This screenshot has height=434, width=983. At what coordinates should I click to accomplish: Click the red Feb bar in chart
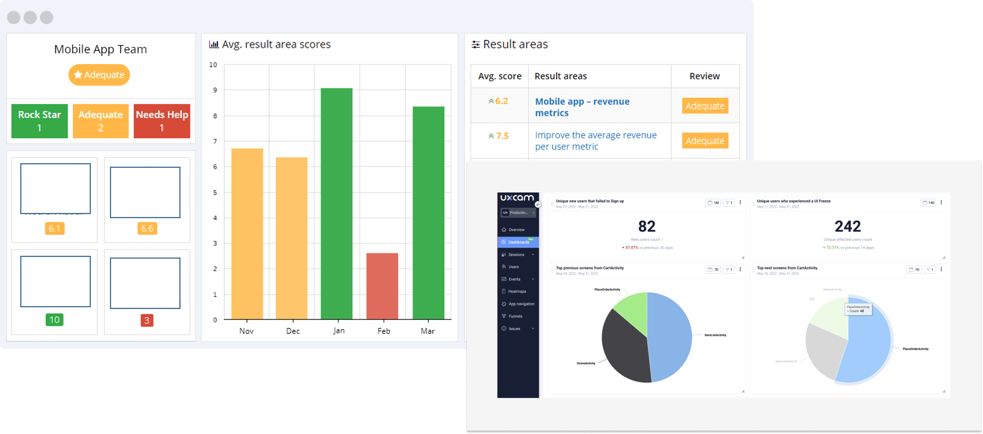pos(382,286)
